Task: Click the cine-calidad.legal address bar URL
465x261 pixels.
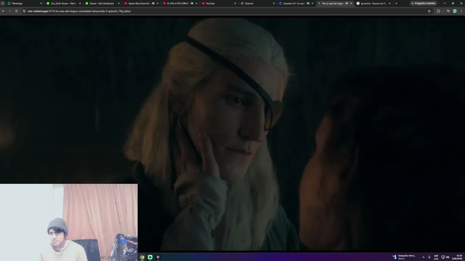Action: pos(79,11)
